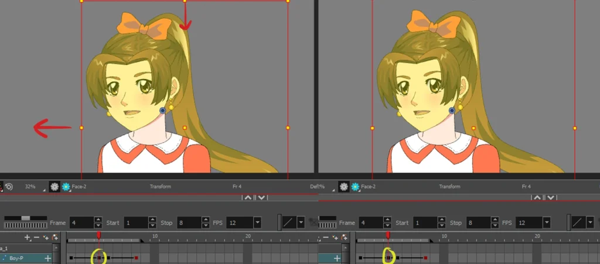This screenshot has width=600, height=264.
Task: Click the down chevron below left view
Action: (262, 197)
